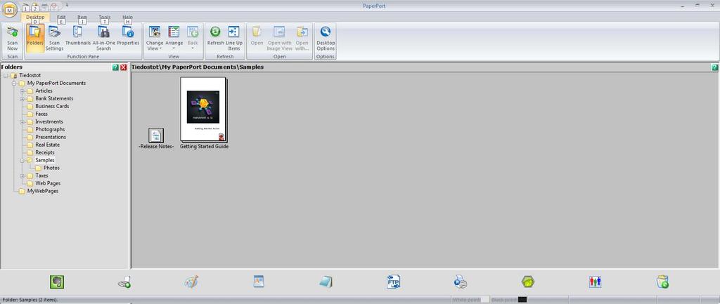Click the Scan Now button

click(x=13, y=39)
